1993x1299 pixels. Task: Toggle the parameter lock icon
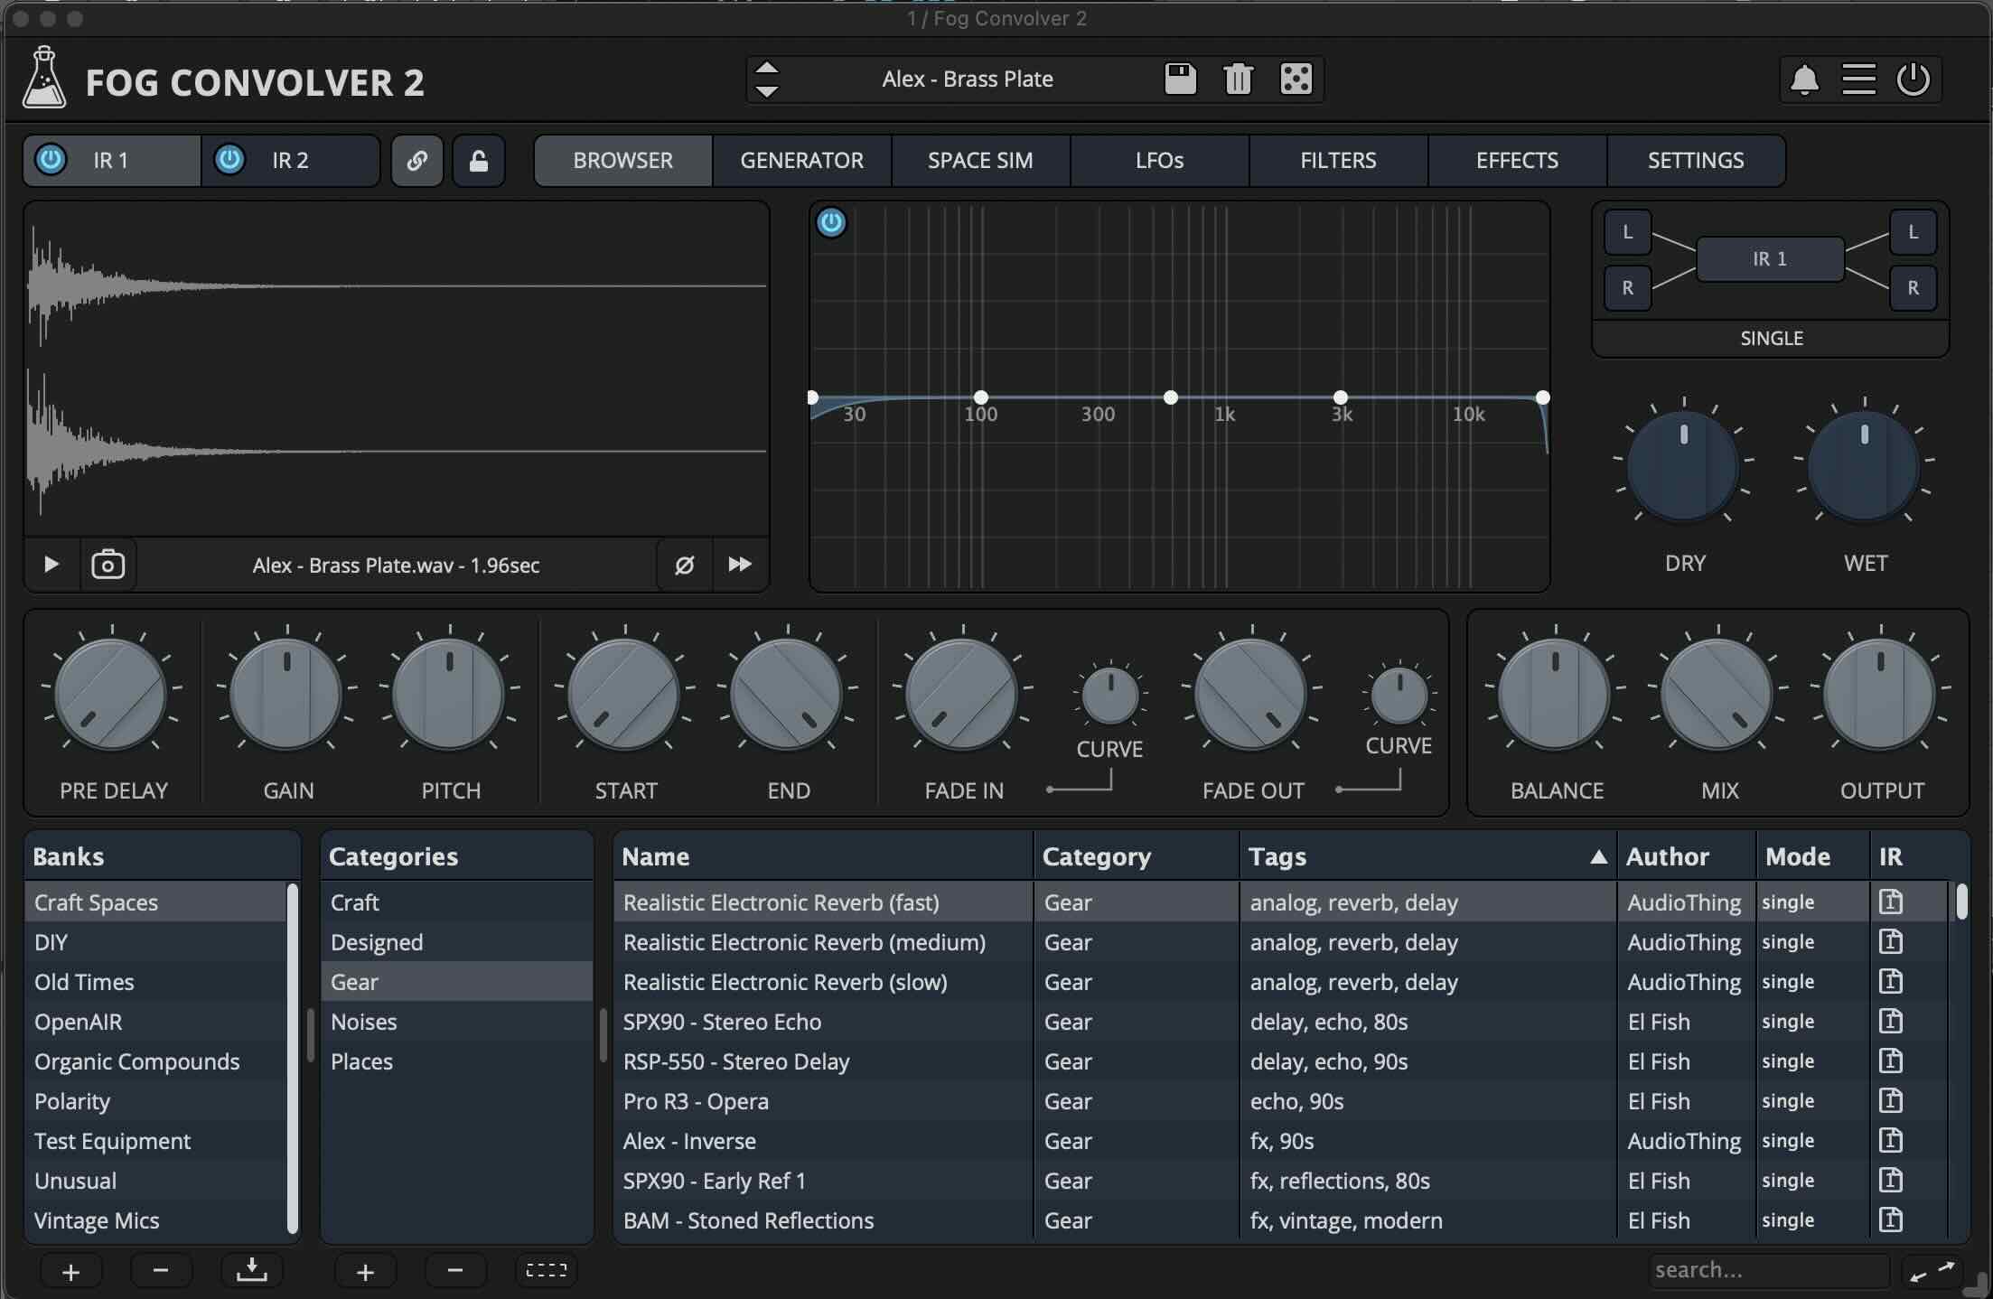tap(479, 161)
